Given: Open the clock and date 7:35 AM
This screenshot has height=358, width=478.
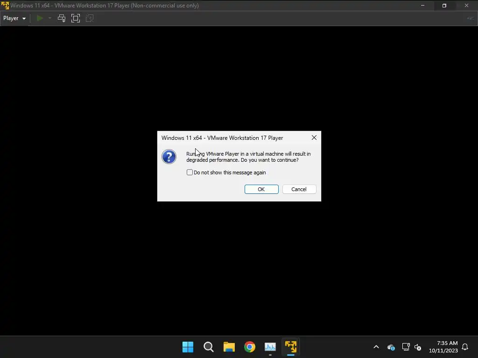Looking at the screenshot, I should click(x=443, y=347).
